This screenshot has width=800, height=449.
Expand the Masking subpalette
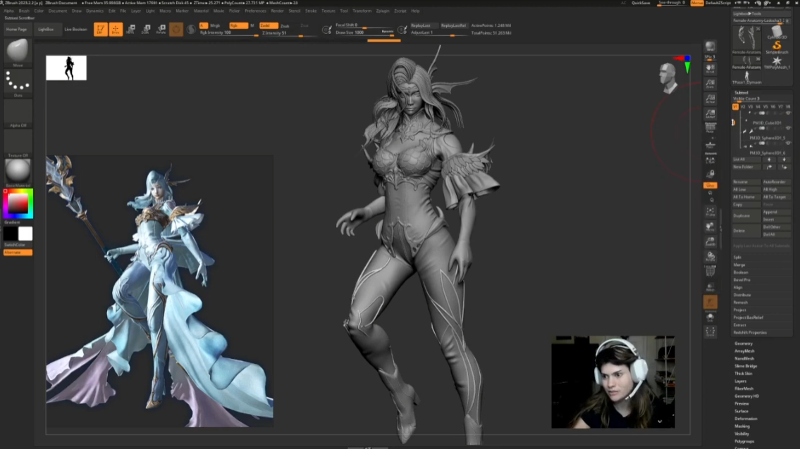[x=741, y=426]
